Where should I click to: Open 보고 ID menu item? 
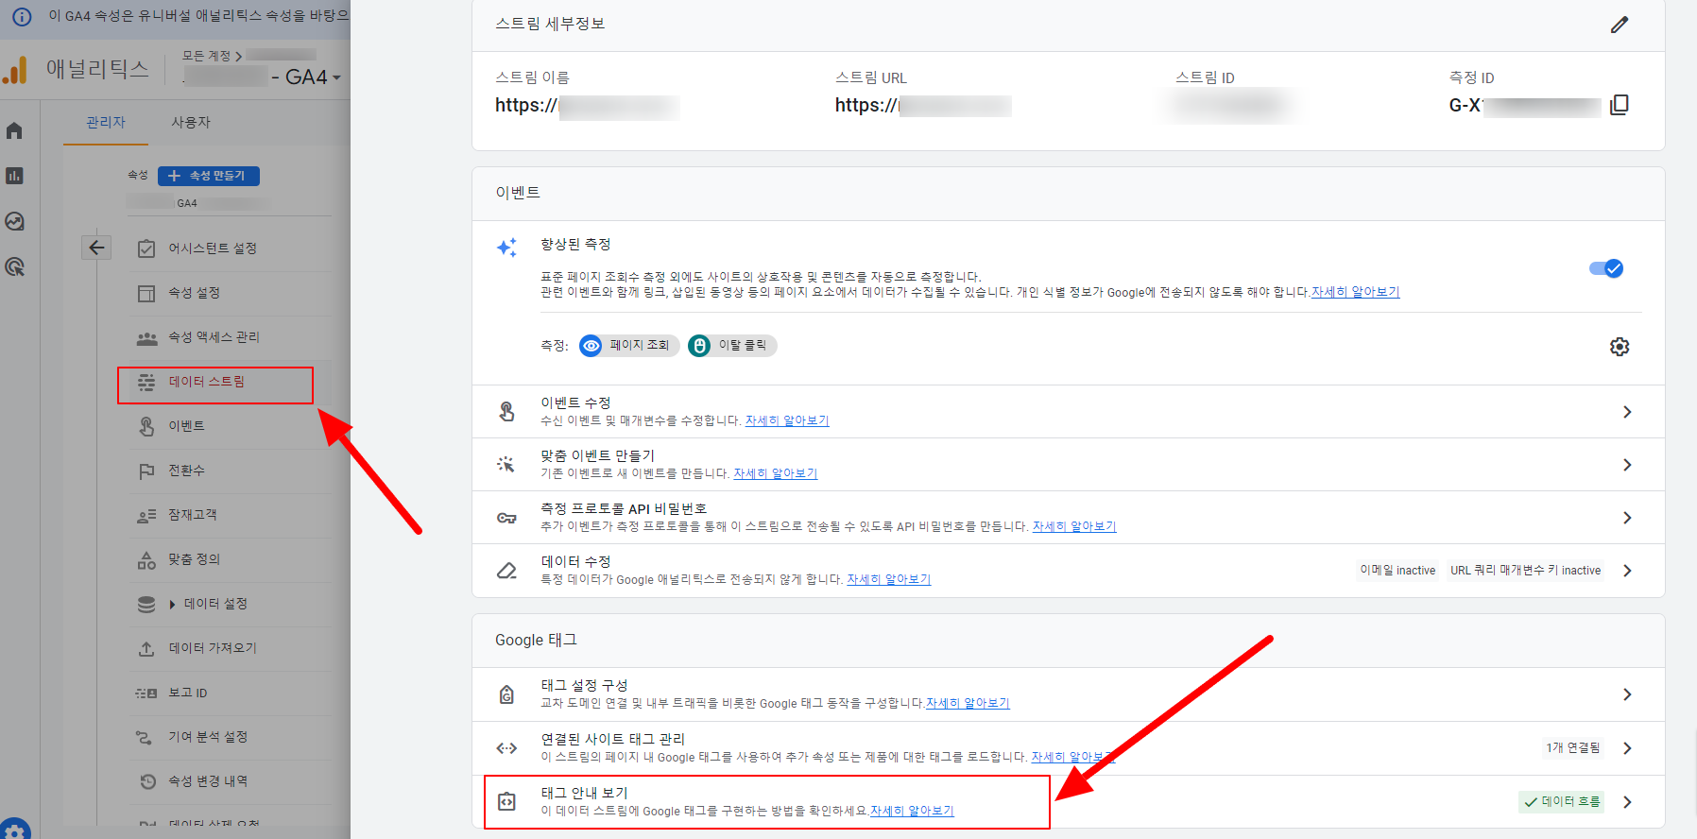187,693
